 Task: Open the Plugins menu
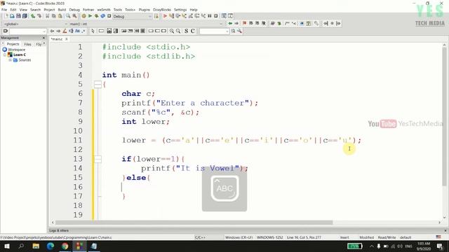pos(145,10)
